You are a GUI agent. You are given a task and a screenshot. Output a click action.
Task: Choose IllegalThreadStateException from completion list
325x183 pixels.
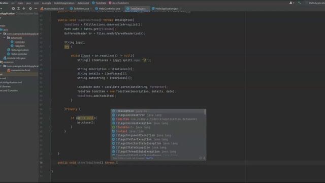pos(158,151)
